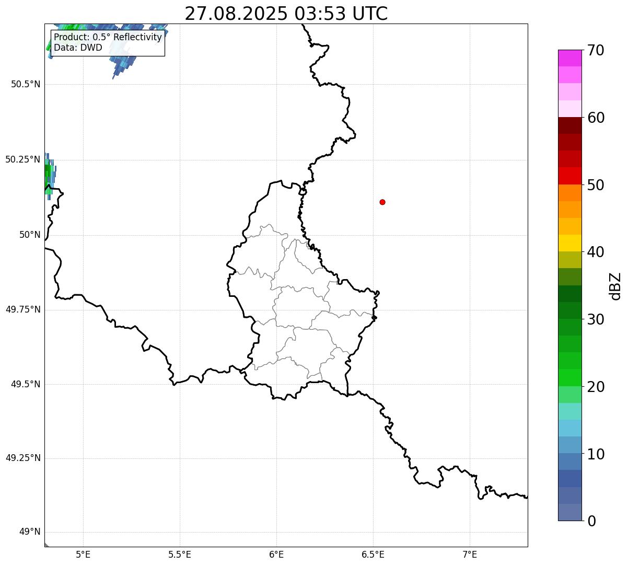
Task: Click the dark maroon colorbar segment below 60
Action: (569, 125)
